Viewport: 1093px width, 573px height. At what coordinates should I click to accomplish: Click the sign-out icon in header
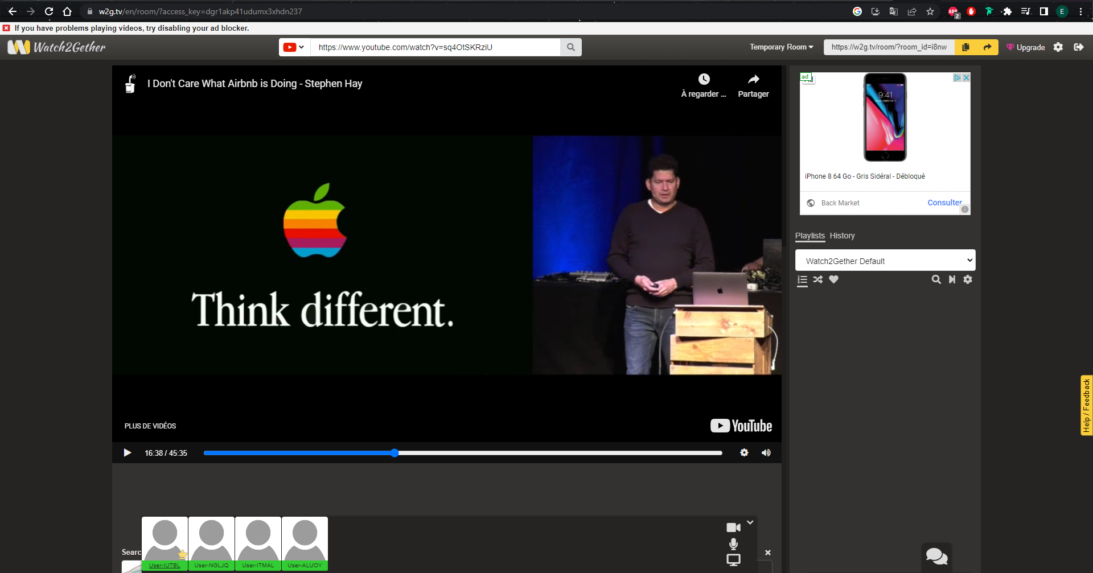point(1078,47)
